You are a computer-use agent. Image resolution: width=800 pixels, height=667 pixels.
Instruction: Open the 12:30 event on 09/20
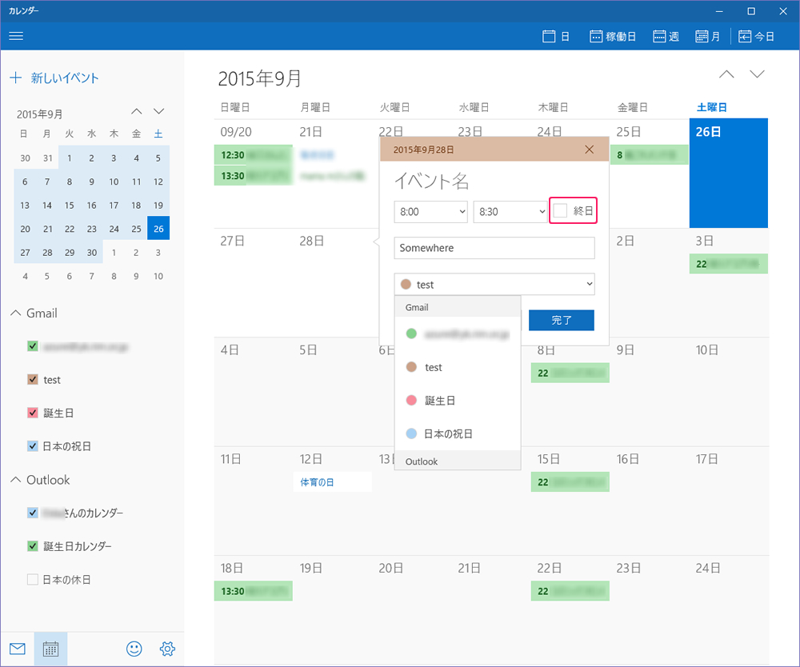254,154
